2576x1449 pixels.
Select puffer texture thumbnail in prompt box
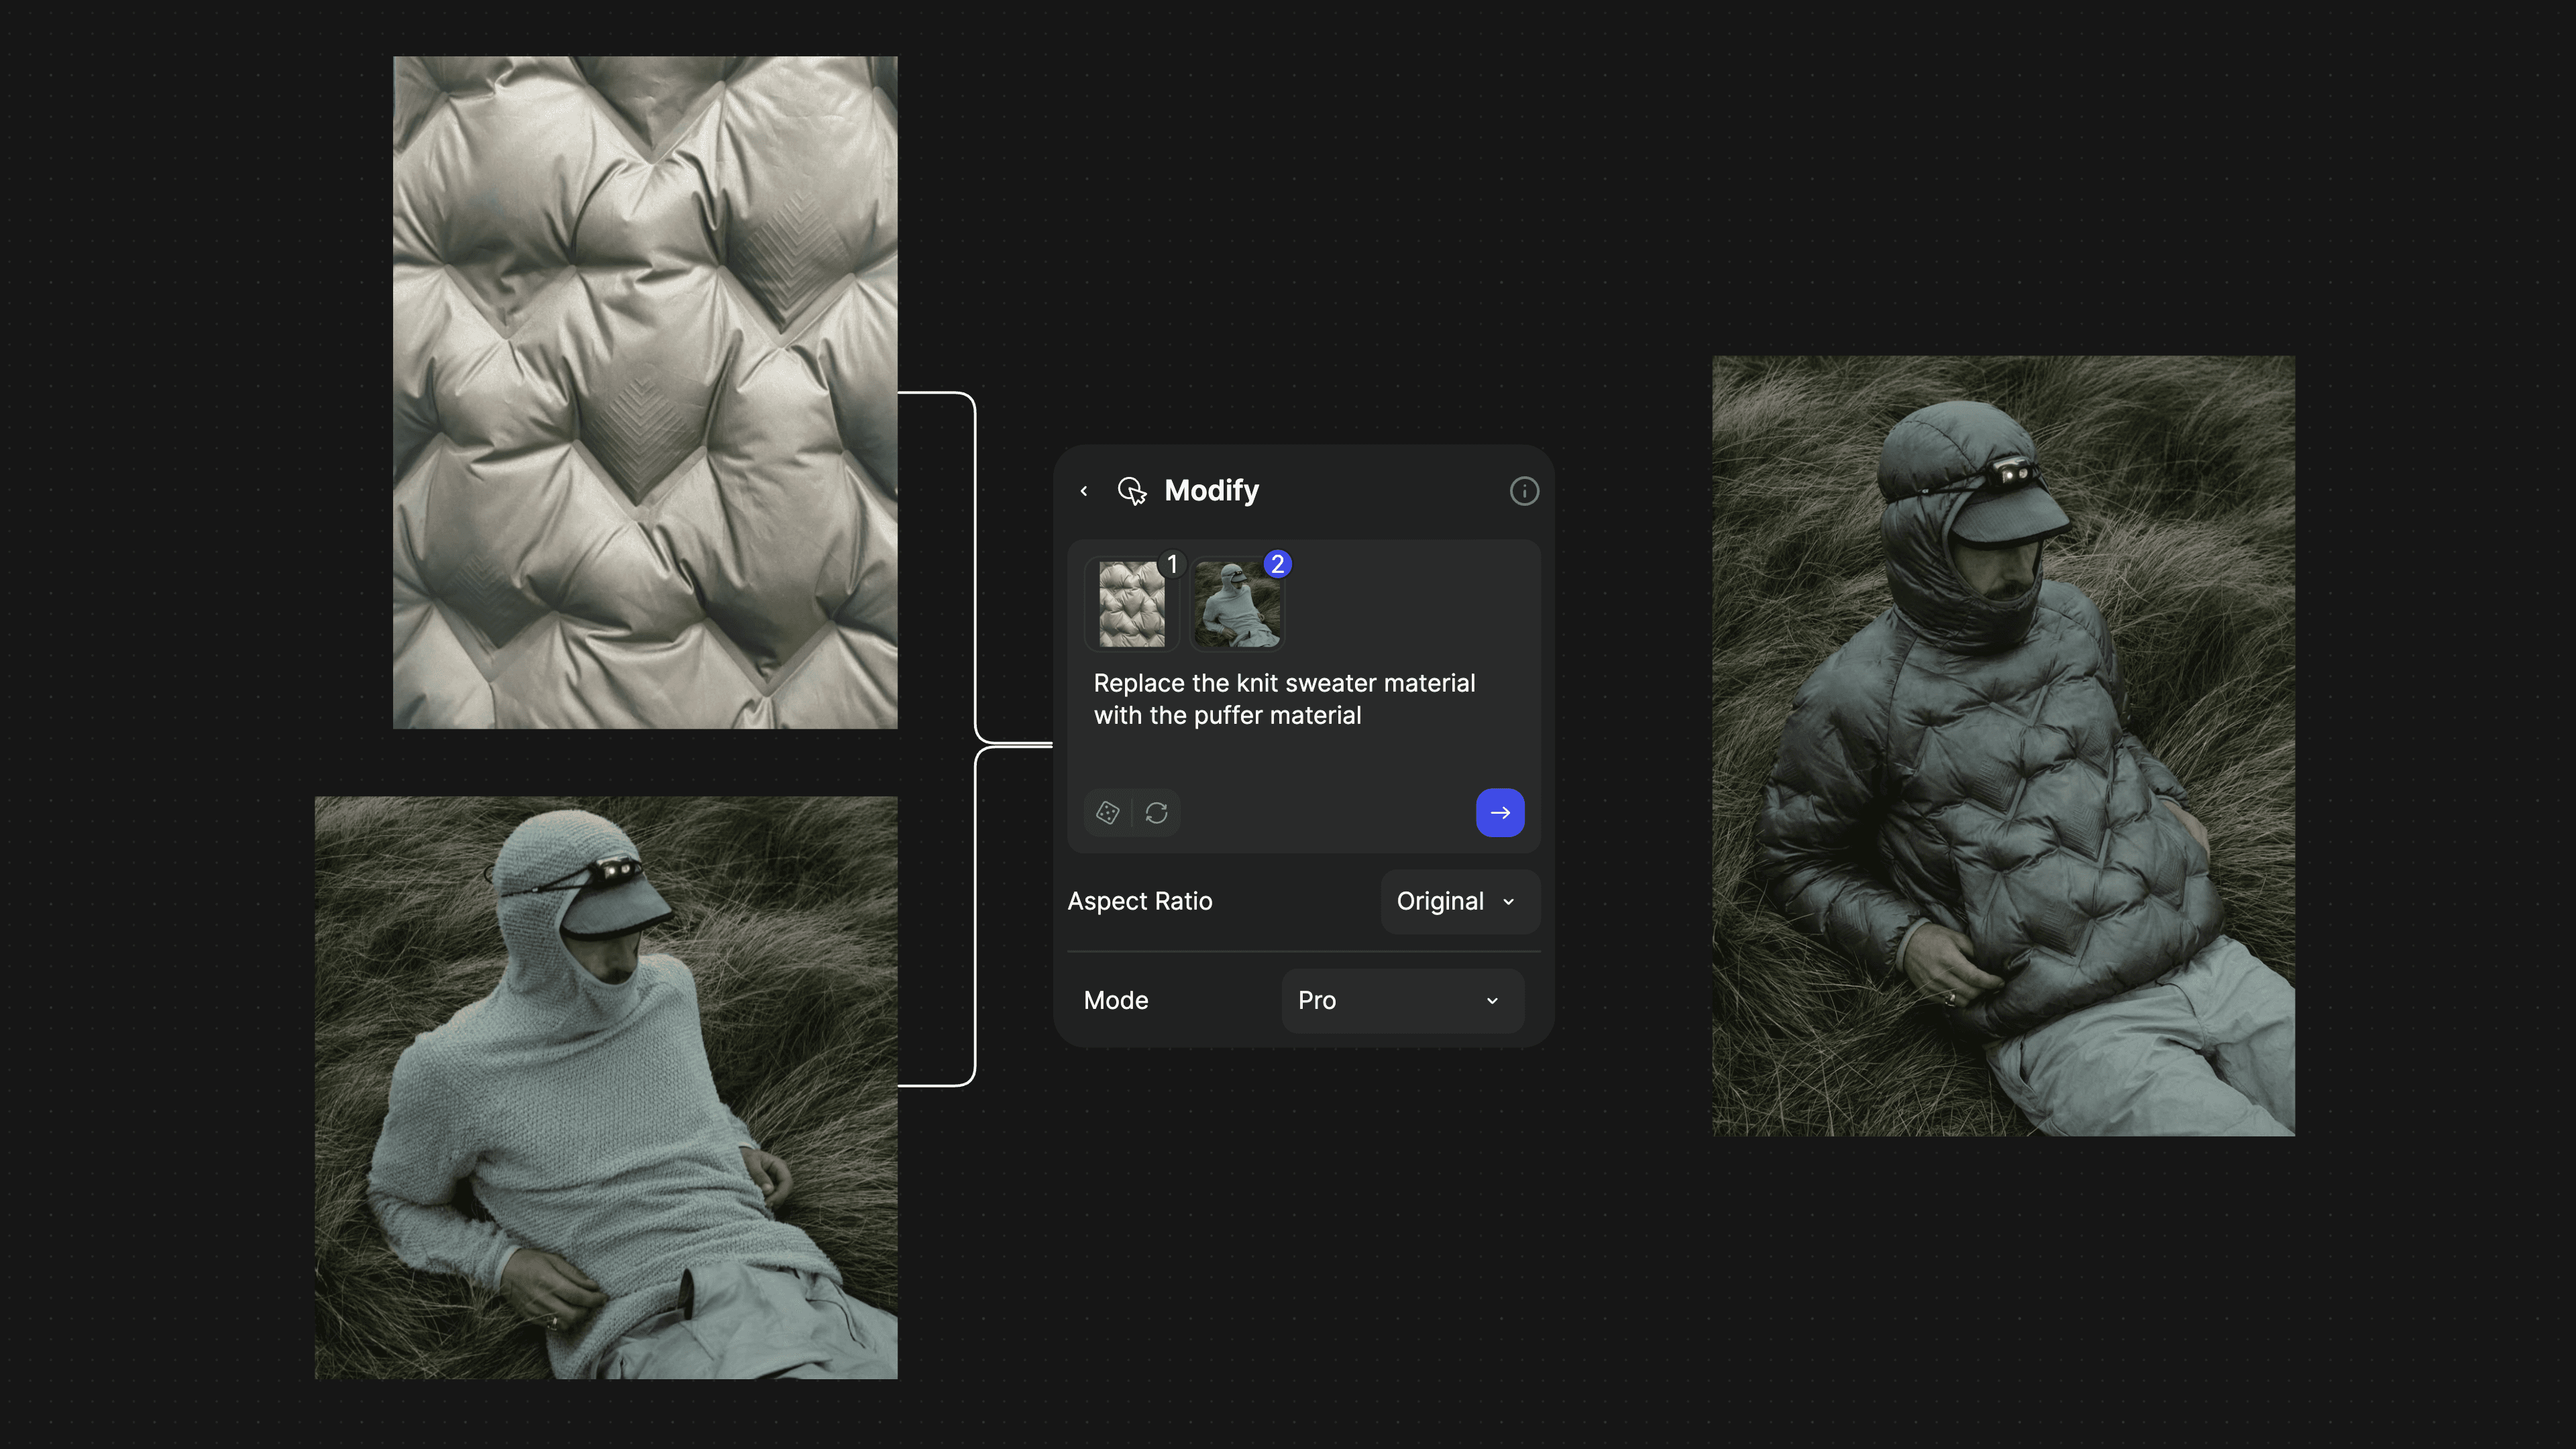point(1131,604)
